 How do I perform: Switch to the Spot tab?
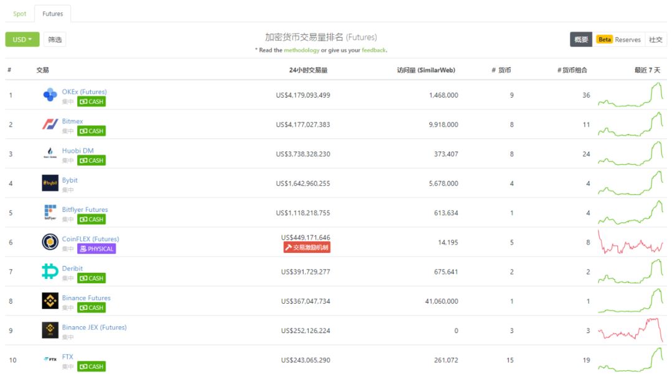click(x=20, y=14)
